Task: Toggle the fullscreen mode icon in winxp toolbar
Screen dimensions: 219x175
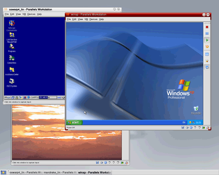Action: (x=207, y=67)
